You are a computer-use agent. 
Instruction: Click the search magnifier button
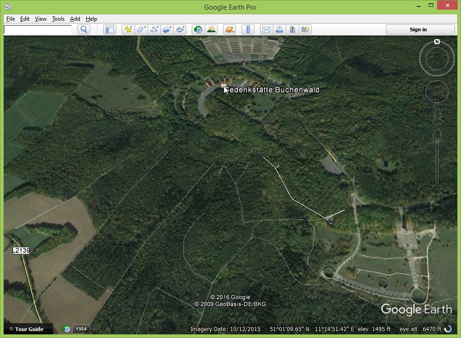point(83,29)
